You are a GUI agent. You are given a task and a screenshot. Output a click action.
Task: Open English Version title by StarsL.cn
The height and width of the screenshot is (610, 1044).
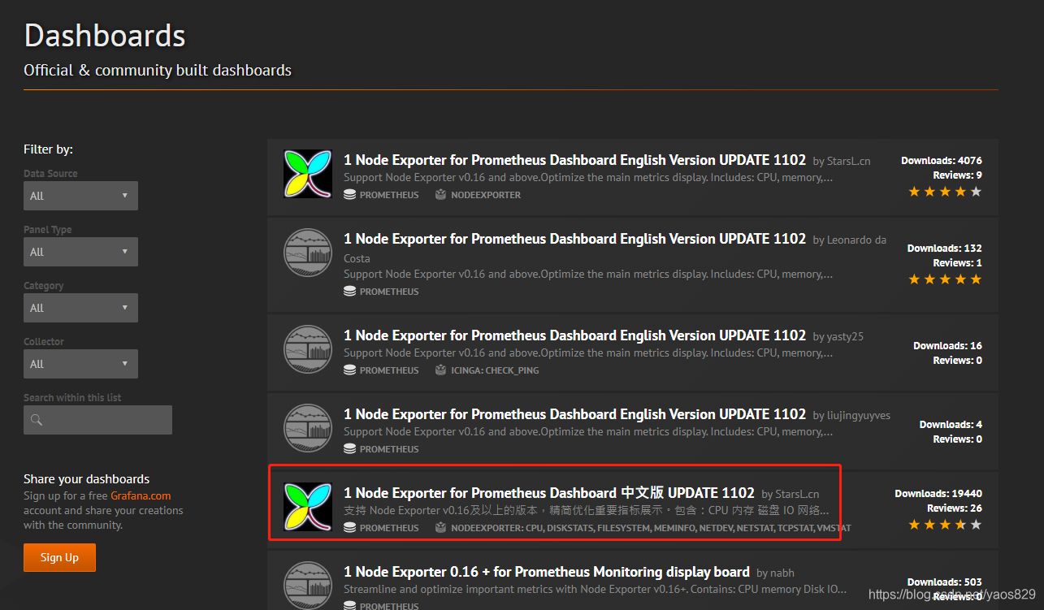click(x=574, y=160)
